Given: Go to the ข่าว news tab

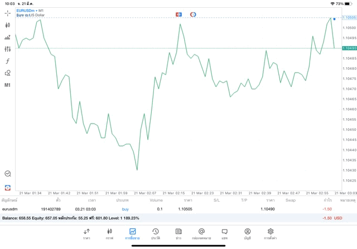Looking at the screenshot, I should coord(178,234).
